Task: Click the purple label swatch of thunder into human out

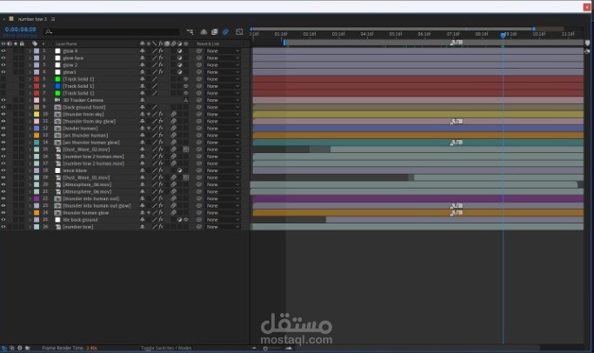Action: [37, 198]
